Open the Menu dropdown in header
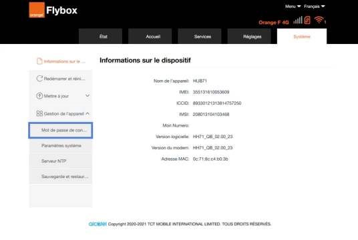This screenshot has width=358, height=240. coord(293,7)
